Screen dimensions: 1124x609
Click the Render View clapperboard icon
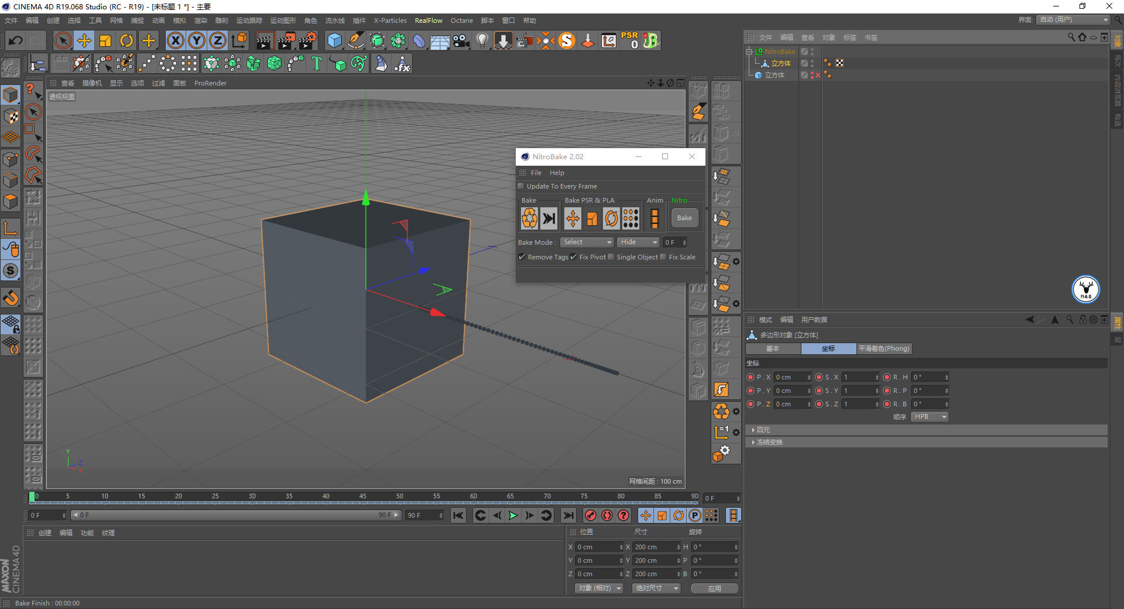(265, 40)
